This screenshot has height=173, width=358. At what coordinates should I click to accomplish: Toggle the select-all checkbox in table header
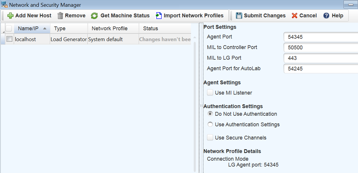pyautogui.click(x=9, y=28)
